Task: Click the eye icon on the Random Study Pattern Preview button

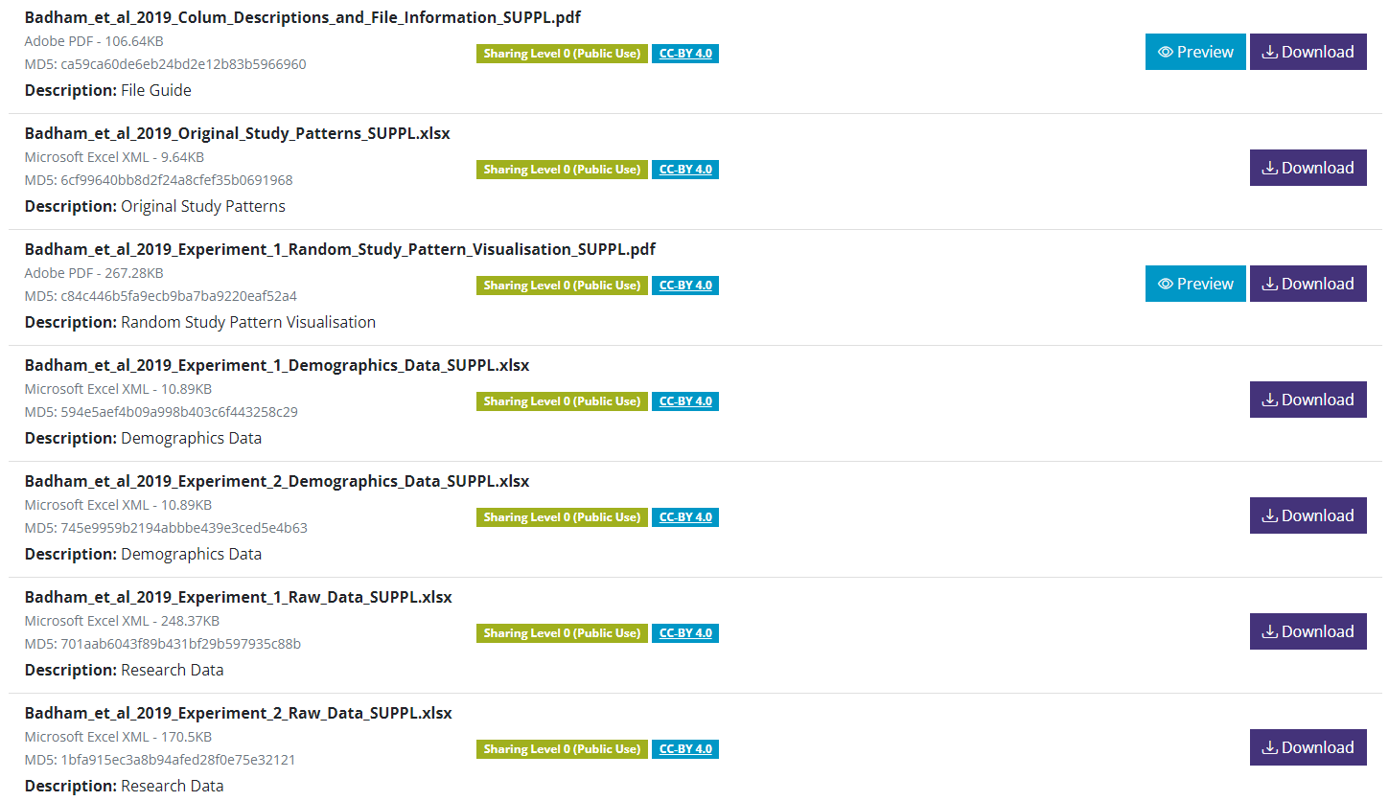Action: [x=1166, y=284]
